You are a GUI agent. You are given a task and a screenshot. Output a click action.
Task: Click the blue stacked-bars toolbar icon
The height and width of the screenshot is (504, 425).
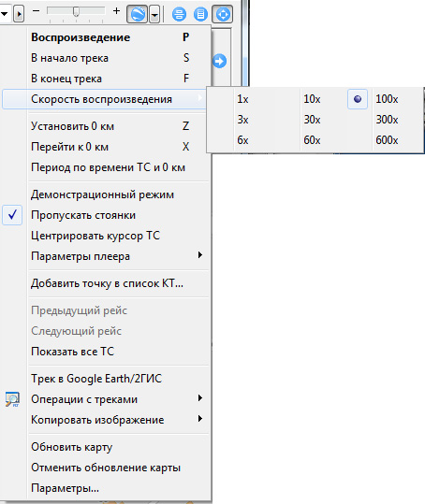(179, 15)
